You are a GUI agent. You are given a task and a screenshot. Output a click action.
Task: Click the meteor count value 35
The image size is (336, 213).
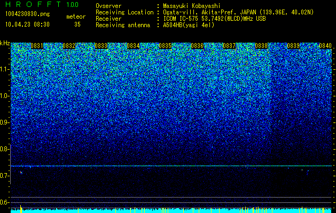coord(77,24)
